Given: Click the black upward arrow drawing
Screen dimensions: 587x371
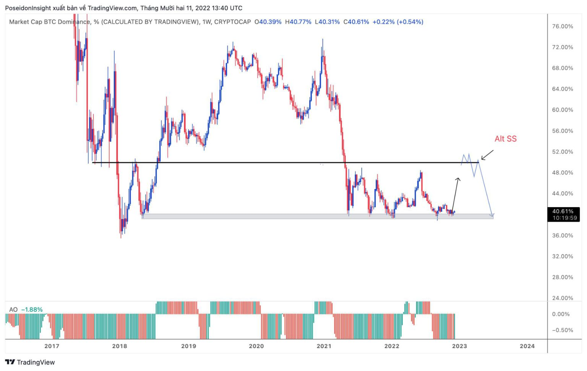Looking at the screenshot, I should tap(455, 194).
